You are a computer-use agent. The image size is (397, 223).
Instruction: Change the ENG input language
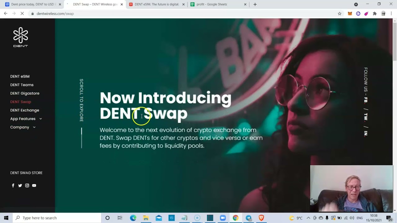(x=359, y=218)
